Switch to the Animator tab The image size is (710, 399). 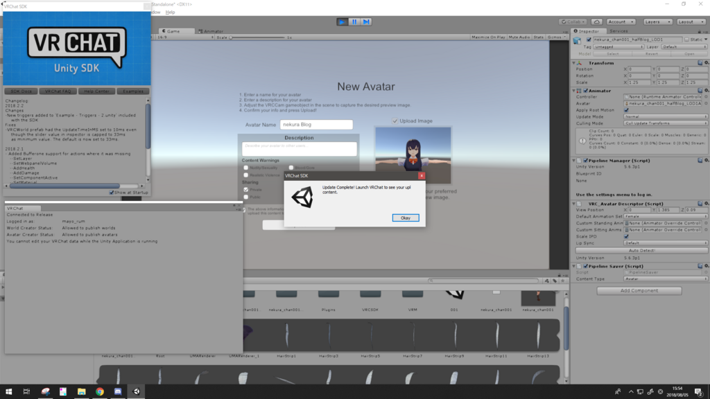[x=211, y=31]
